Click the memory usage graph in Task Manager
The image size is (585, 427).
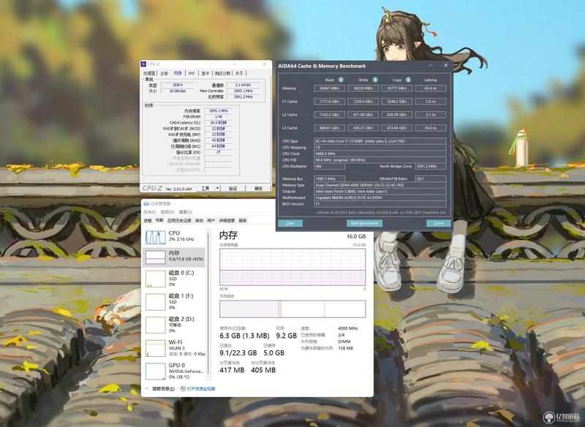coord(292,267)
